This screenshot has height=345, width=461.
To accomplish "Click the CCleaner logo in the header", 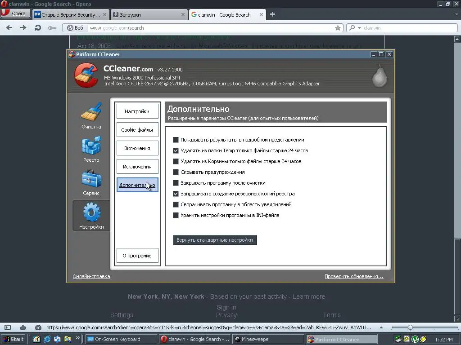I will point(86,75).
